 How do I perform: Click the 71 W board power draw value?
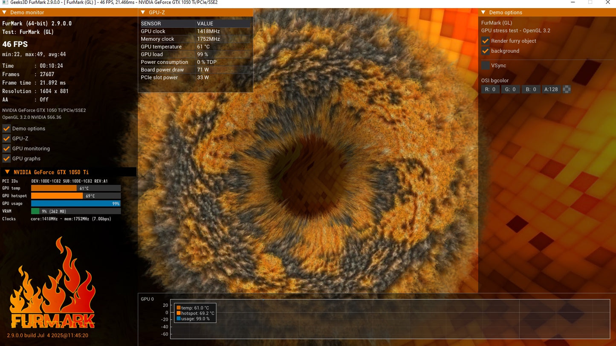pyautogui.click(x=203, y=69)
